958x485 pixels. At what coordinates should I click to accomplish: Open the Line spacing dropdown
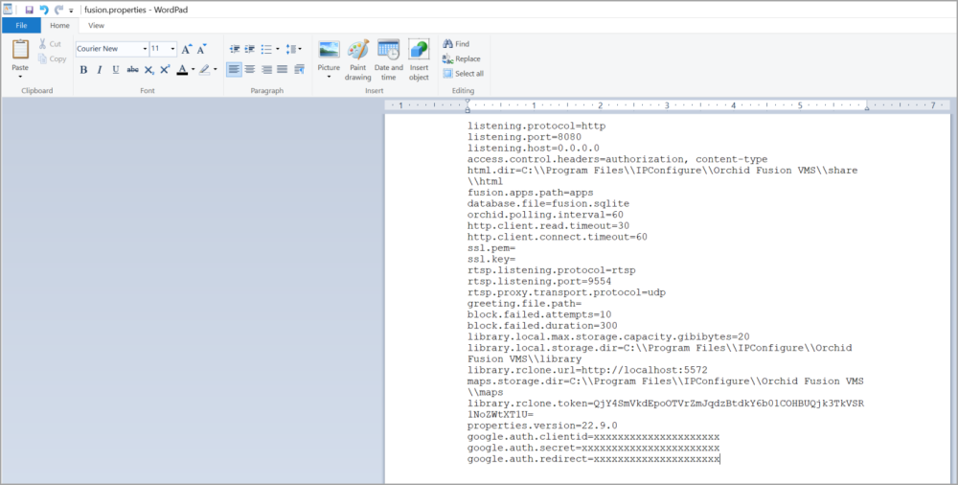point(294,49)
